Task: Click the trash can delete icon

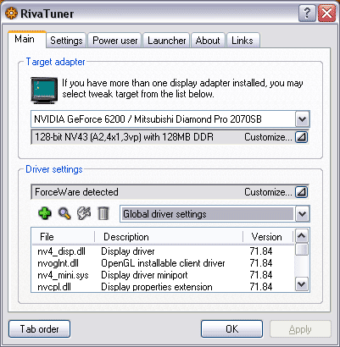Action: [103, 213]
